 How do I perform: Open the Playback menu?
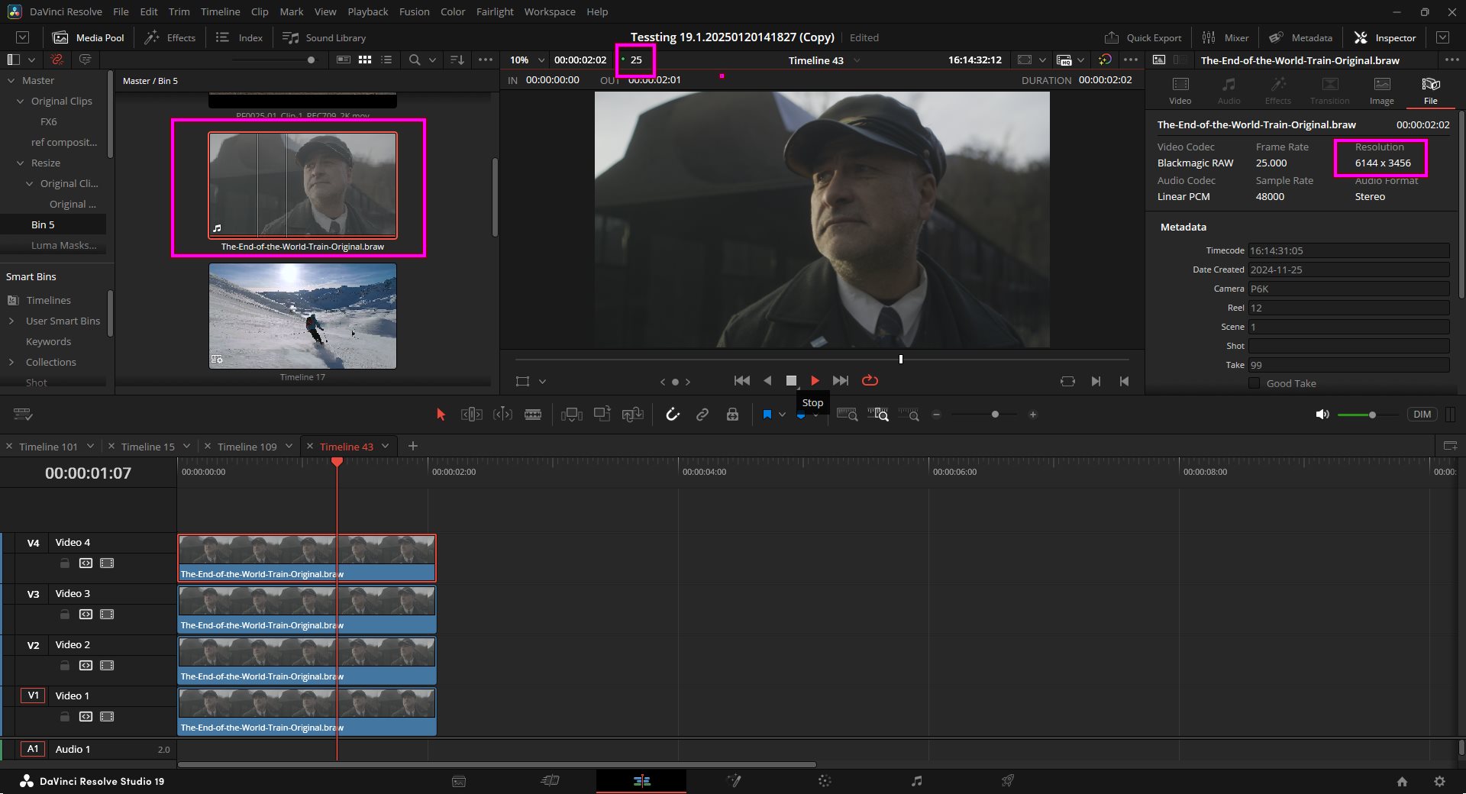point(367,11)
